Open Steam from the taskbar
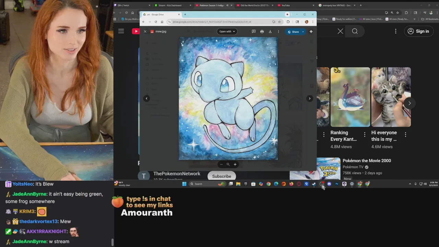 click(x=314, y=184)
